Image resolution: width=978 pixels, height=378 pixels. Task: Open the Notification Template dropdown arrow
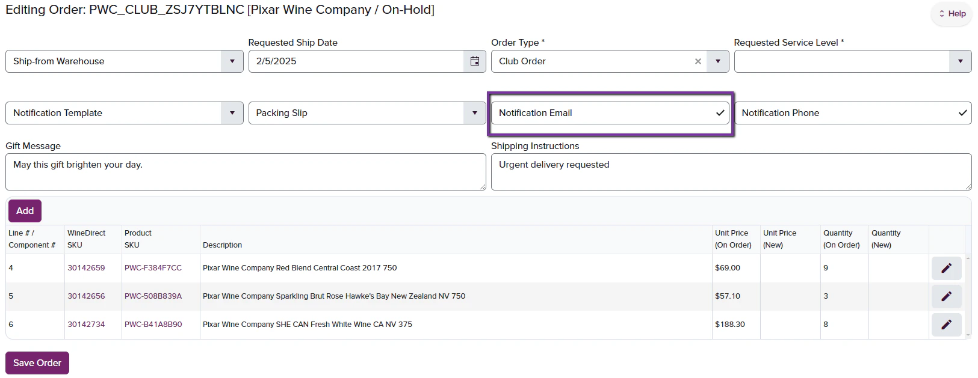point(232,113)
